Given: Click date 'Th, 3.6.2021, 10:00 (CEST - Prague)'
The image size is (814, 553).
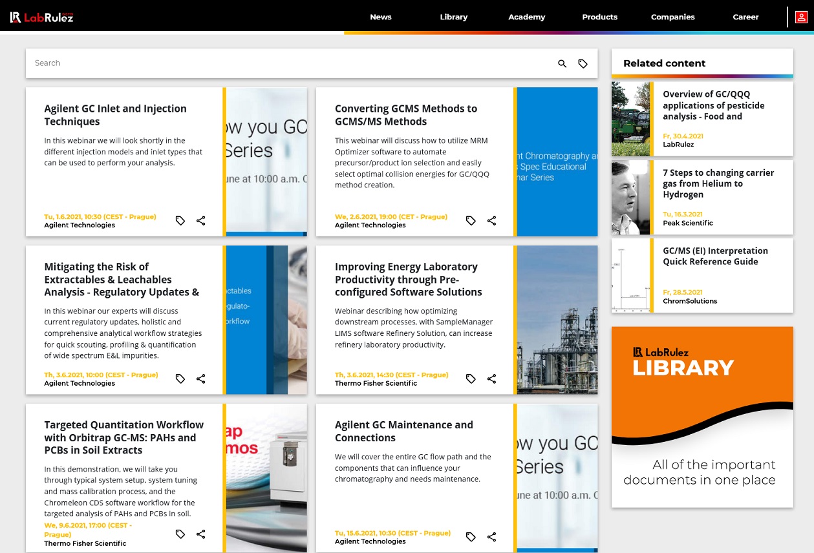Looking at the screenshot, I should [101, 375].
